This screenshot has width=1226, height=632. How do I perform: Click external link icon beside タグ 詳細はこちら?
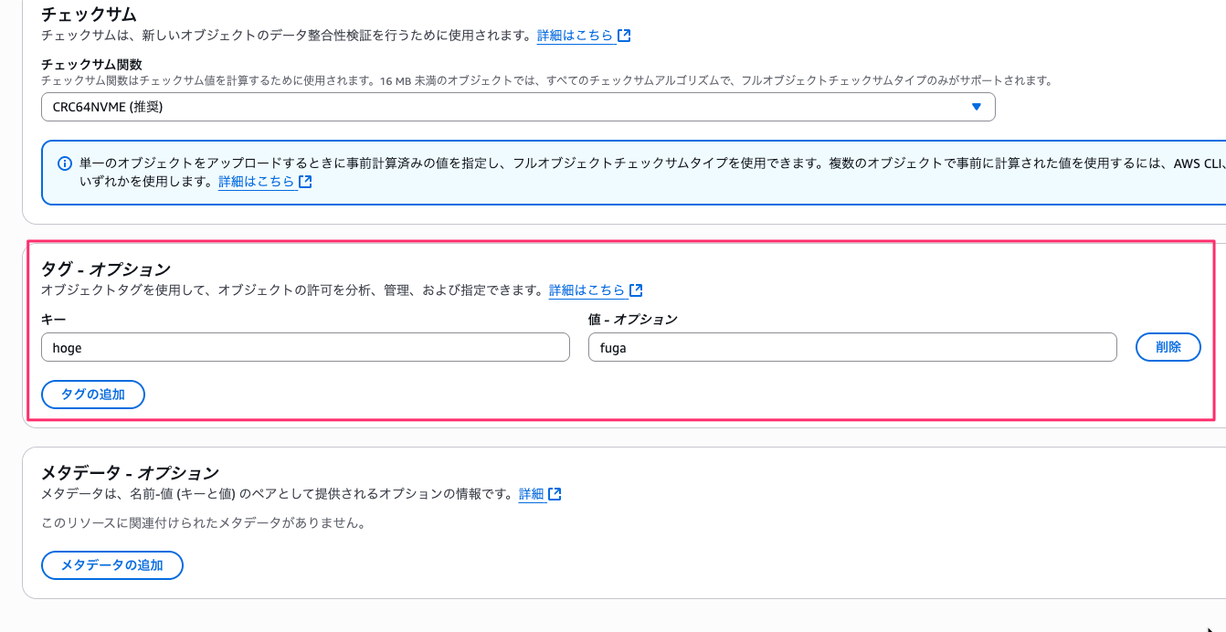(636, 290)
